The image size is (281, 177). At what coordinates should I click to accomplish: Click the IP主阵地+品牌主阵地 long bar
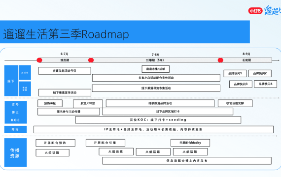(x=154, y=129)
